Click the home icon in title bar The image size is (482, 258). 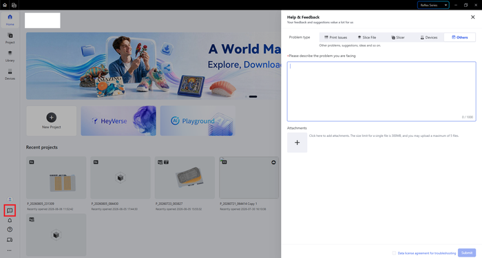(x=5, y=5)
